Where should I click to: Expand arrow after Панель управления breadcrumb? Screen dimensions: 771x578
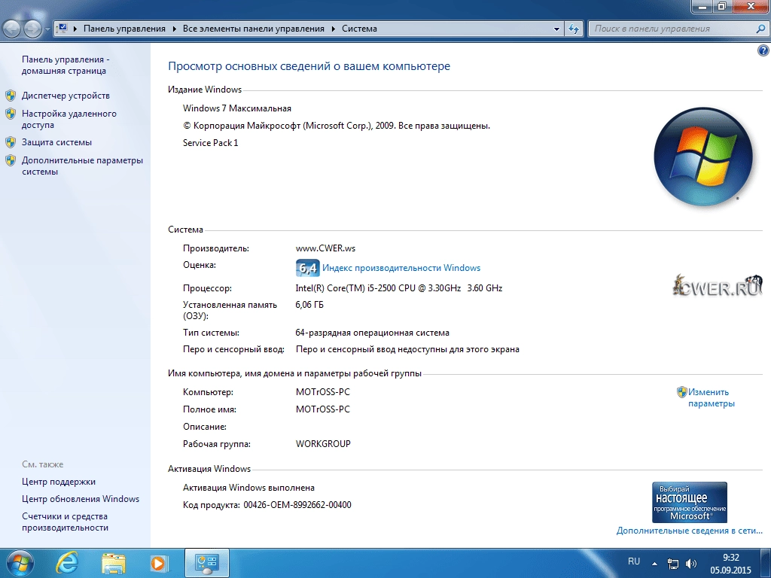(x=174, y=29)
